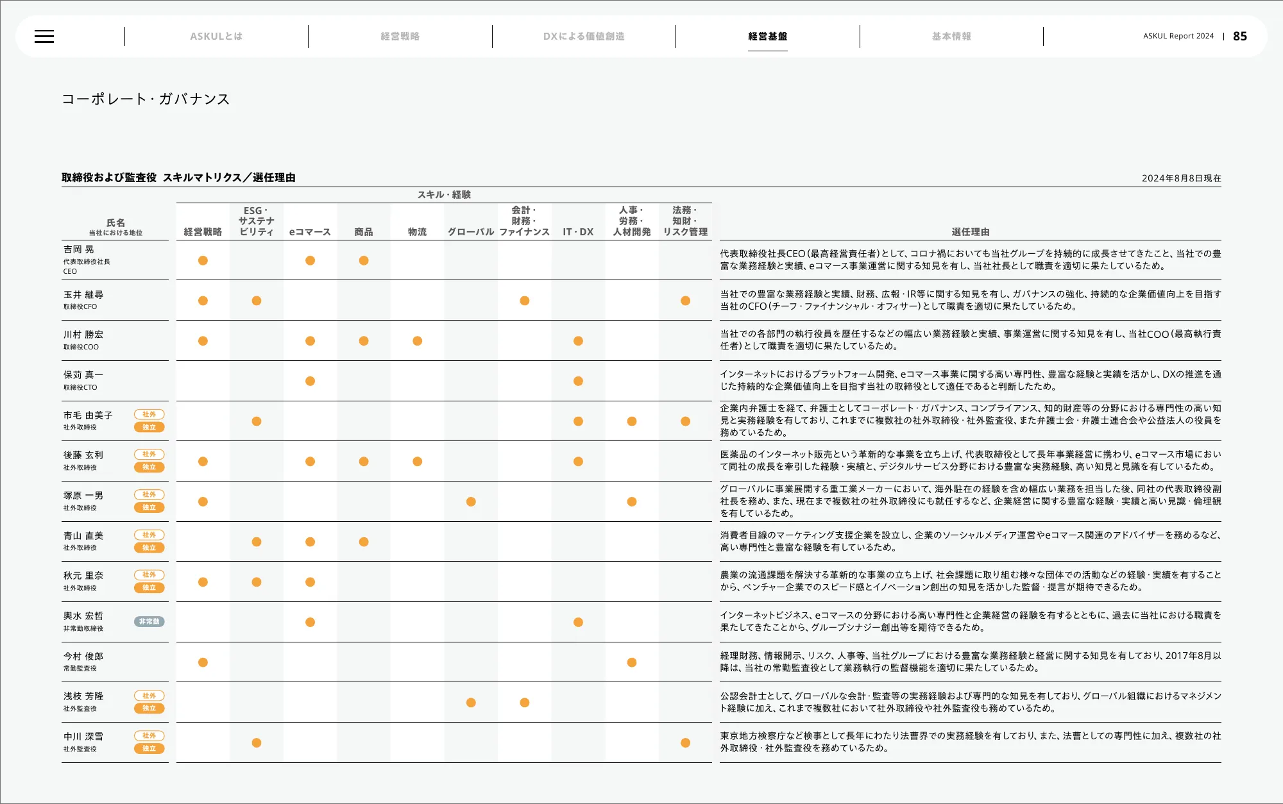Click 吉岡 晃's 経営戦略 orange dot
This screenshot has width=1283, height=804.
203,260
